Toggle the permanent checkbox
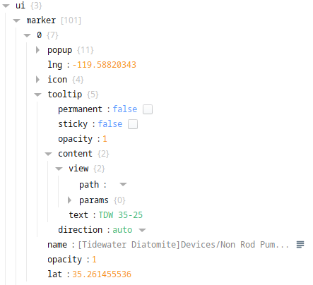Screen dimensions: 313x285 point(148,109)
